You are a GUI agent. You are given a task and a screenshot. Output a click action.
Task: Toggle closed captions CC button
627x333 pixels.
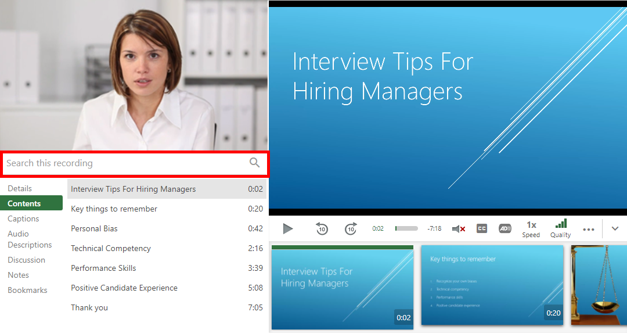482,228
